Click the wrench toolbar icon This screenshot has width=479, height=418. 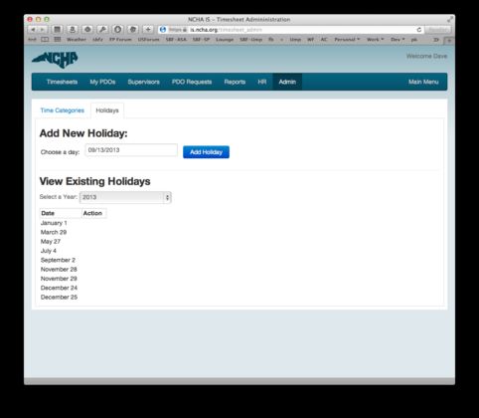102,30
